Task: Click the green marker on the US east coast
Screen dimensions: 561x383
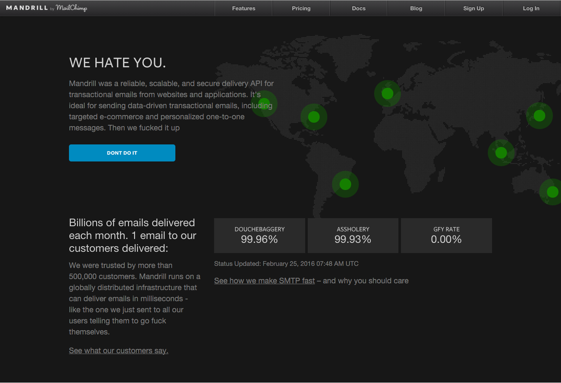Action: 314,117
